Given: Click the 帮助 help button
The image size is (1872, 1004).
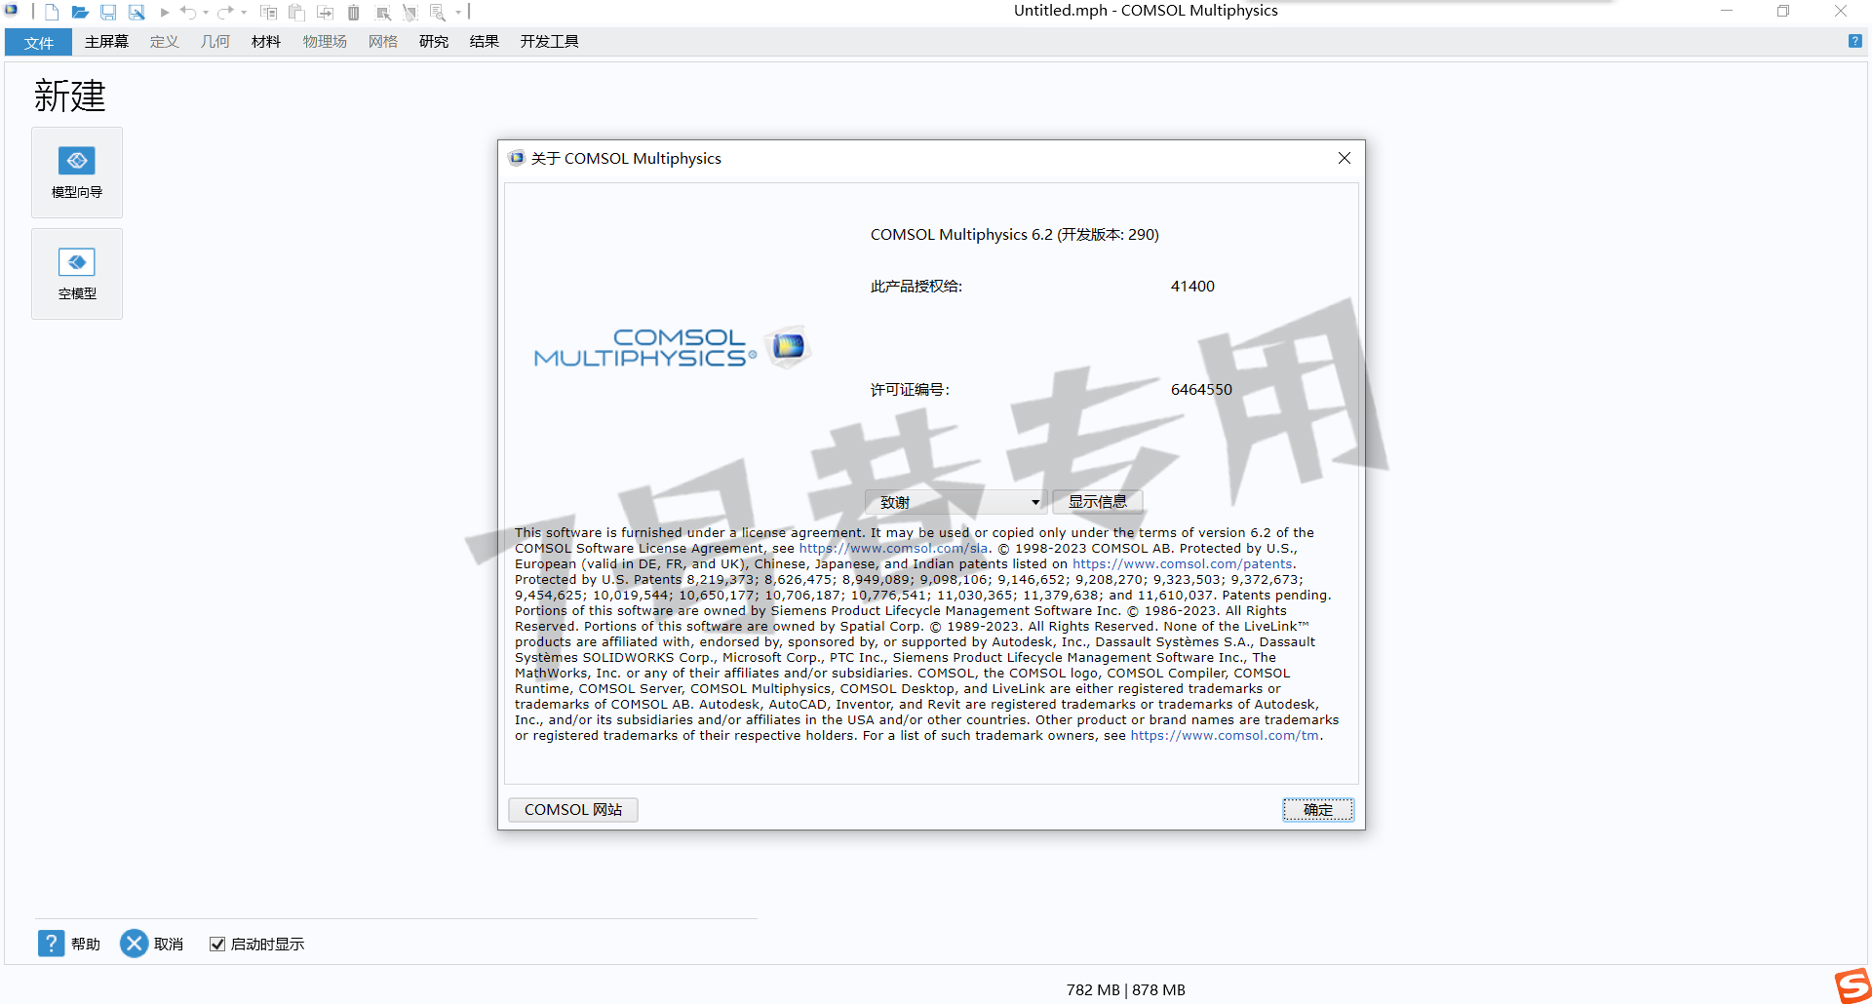Looking at the screenshot, I should point(69,944).
